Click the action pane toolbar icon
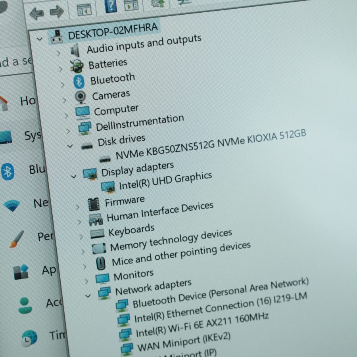 [x=132, y=5]
